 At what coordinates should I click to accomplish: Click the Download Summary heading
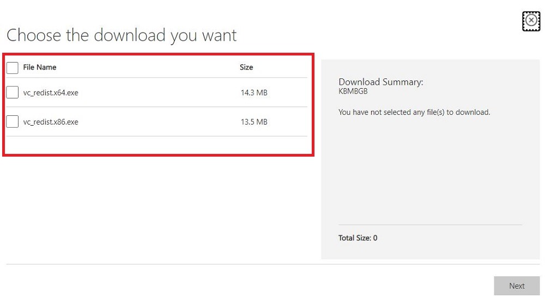[x=380, y=82]
